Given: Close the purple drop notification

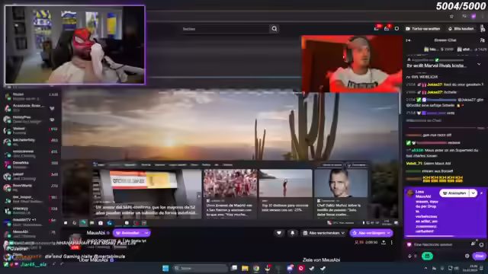Looking at the screenshot, I should (481, 193).
